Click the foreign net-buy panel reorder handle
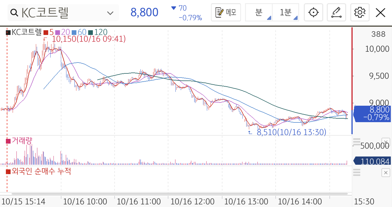This screenshot has height=207, width=392. pos(357,172)
